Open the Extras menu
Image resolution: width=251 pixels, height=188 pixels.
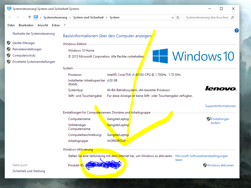pos(56,25)
